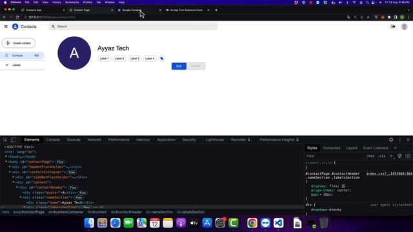The width and height of the screenshot is (413, 232).
Task: Expand the head element node
Action: 6,157
